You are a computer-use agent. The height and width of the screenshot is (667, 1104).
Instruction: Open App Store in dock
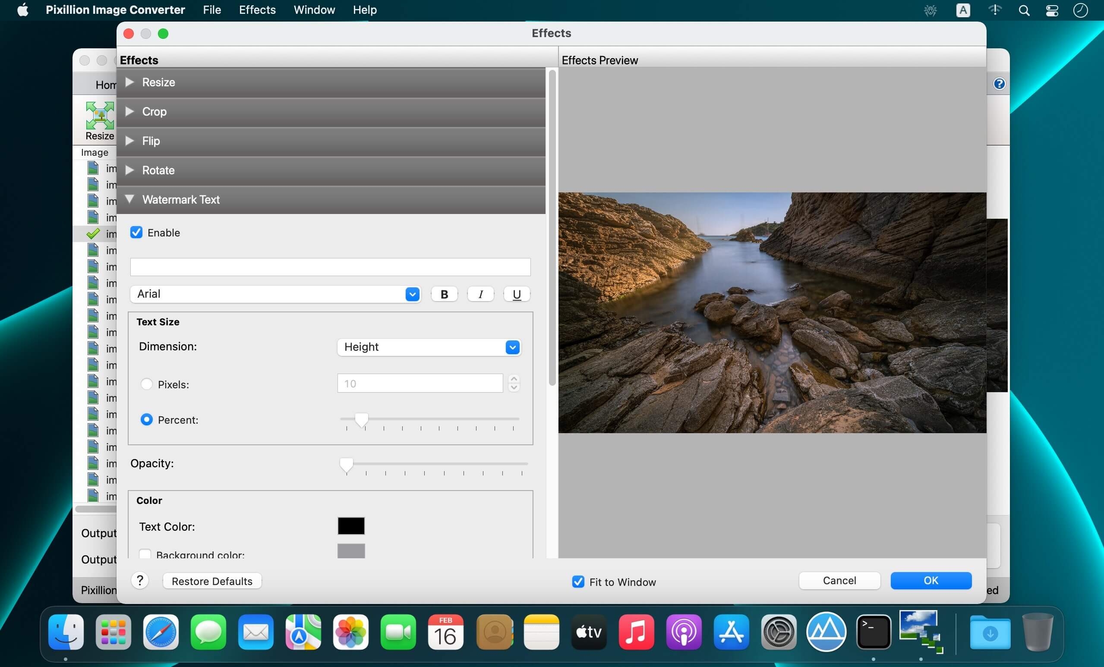click(x=731, y=632)
